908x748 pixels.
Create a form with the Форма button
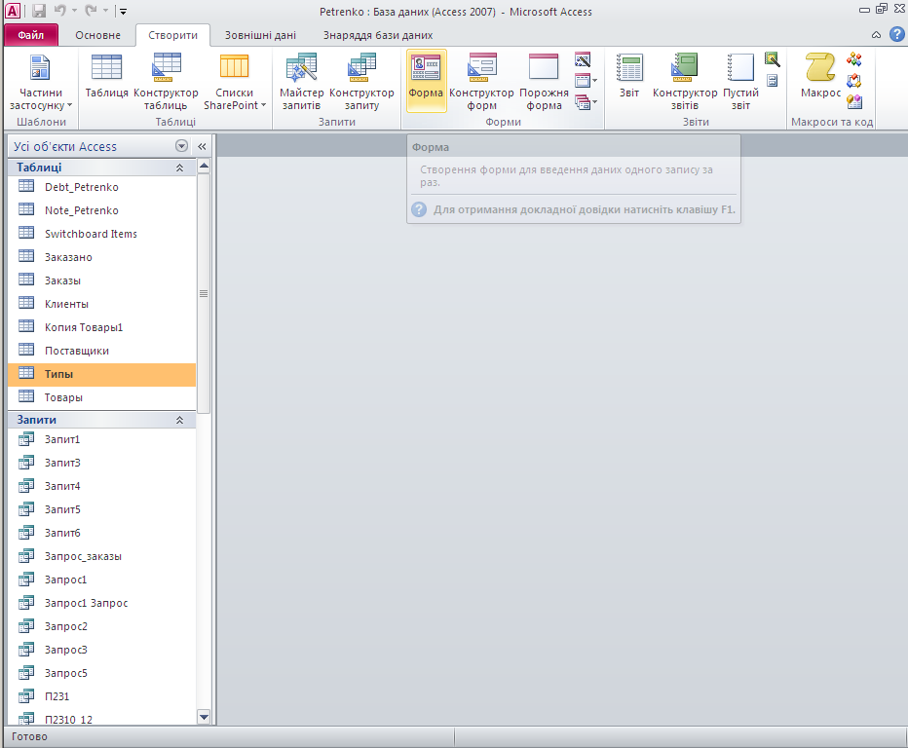426,80
